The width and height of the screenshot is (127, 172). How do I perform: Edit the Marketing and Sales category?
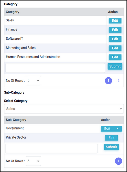click(115, 48)
